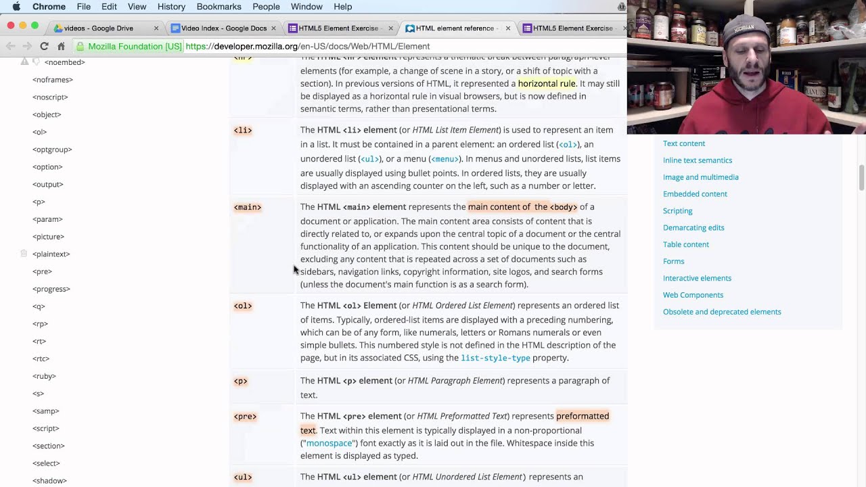The height and width of the screenshot is (487, 866).
Task: Jump to Table content section
Action: click(x=686, y=244)
